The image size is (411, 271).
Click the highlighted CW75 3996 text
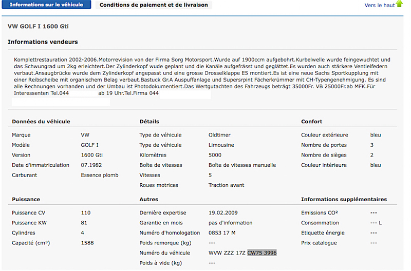click(x=262, y=253)
